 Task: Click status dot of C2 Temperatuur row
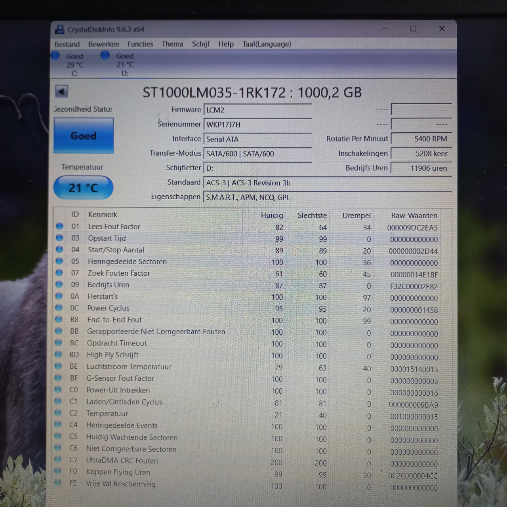pyautogui.click(x=58, y=413)
